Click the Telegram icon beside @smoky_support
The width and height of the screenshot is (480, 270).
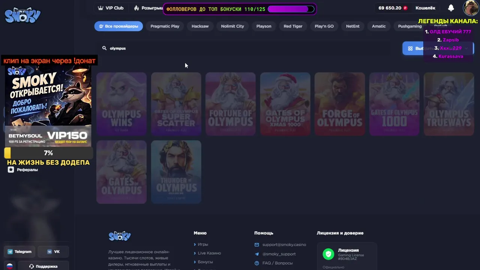coord(257,254)
